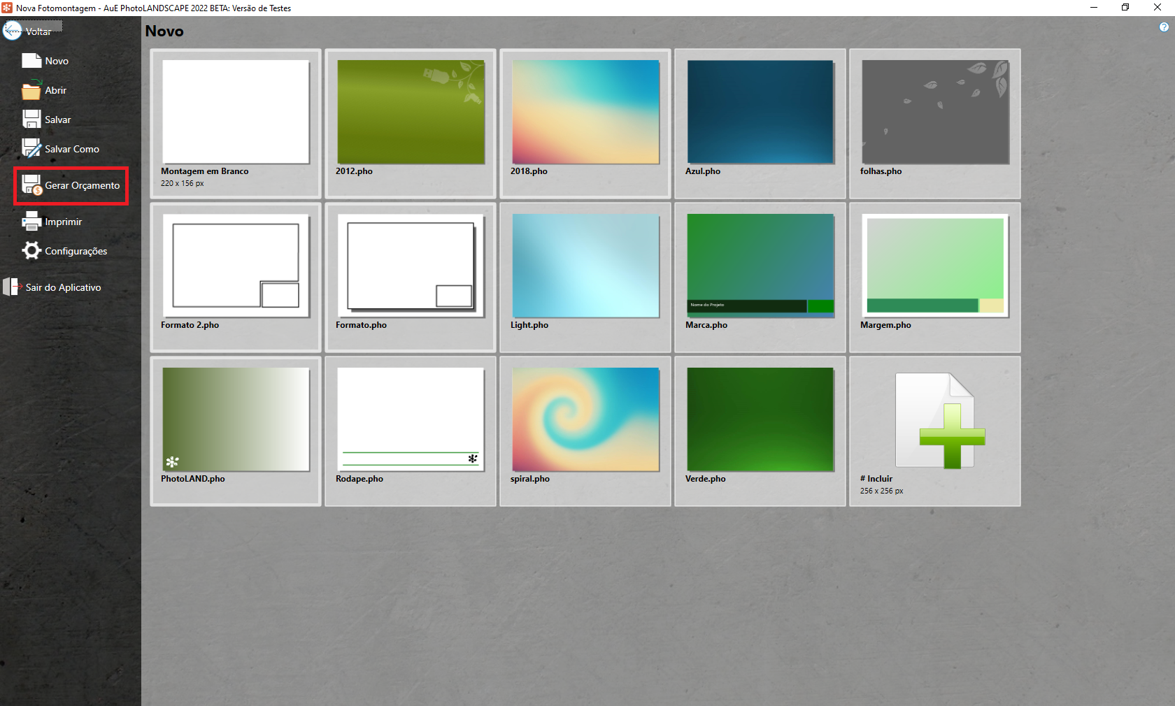Viewport: 1175px width, 706px height.
Task: Select the Formato 2.pho template
Action: coord(236,266)
